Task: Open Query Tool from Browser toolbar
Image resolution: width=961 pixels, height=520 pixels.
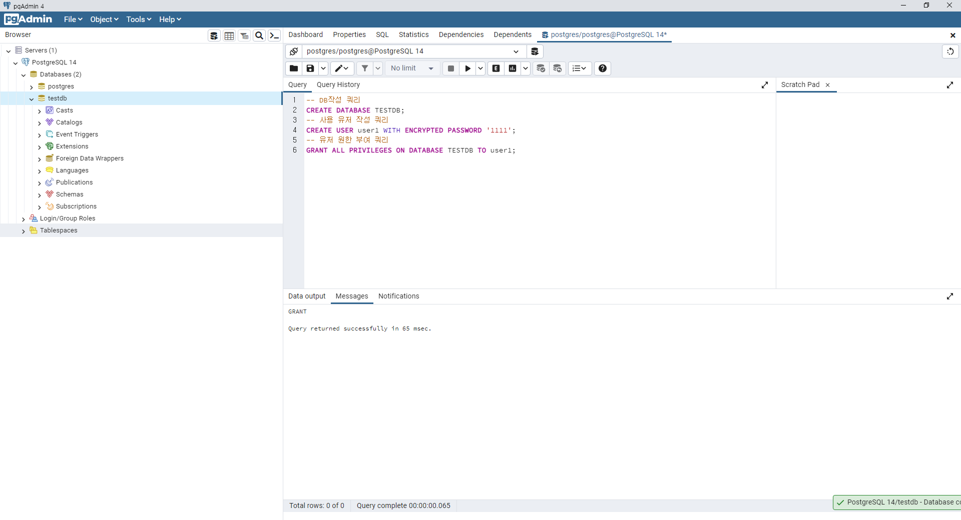Action: click(214, 35)
